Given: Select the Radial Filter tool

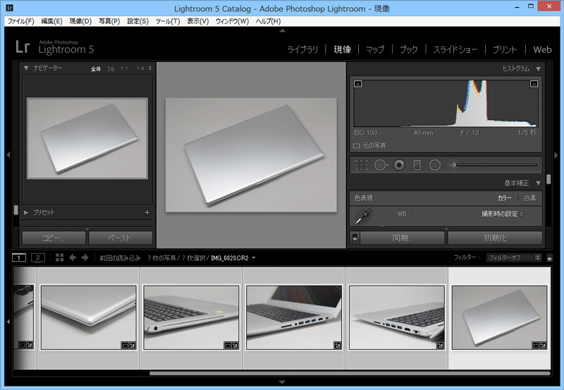Looking at the screenshot, I should (435, 165).
